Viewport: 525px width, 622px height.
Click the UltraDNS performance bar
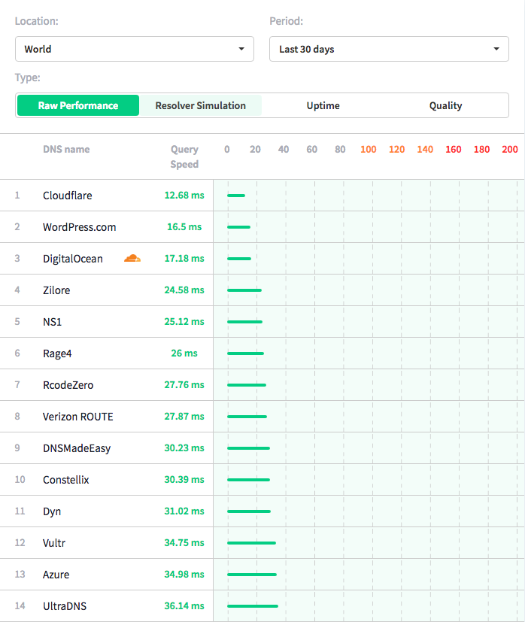point(253,606)
